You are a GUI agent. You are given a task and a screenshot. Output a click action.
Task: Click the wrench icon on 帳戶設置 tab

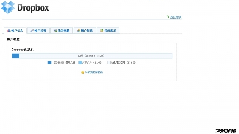coord(32,31)
